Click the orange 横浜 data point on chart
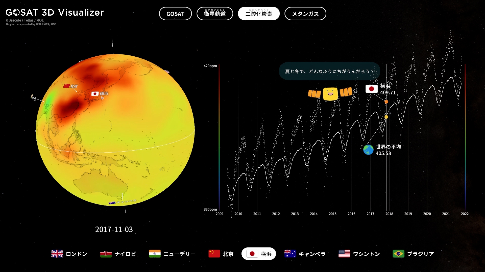This screenshot has height=272, width=485. point(386,102)
